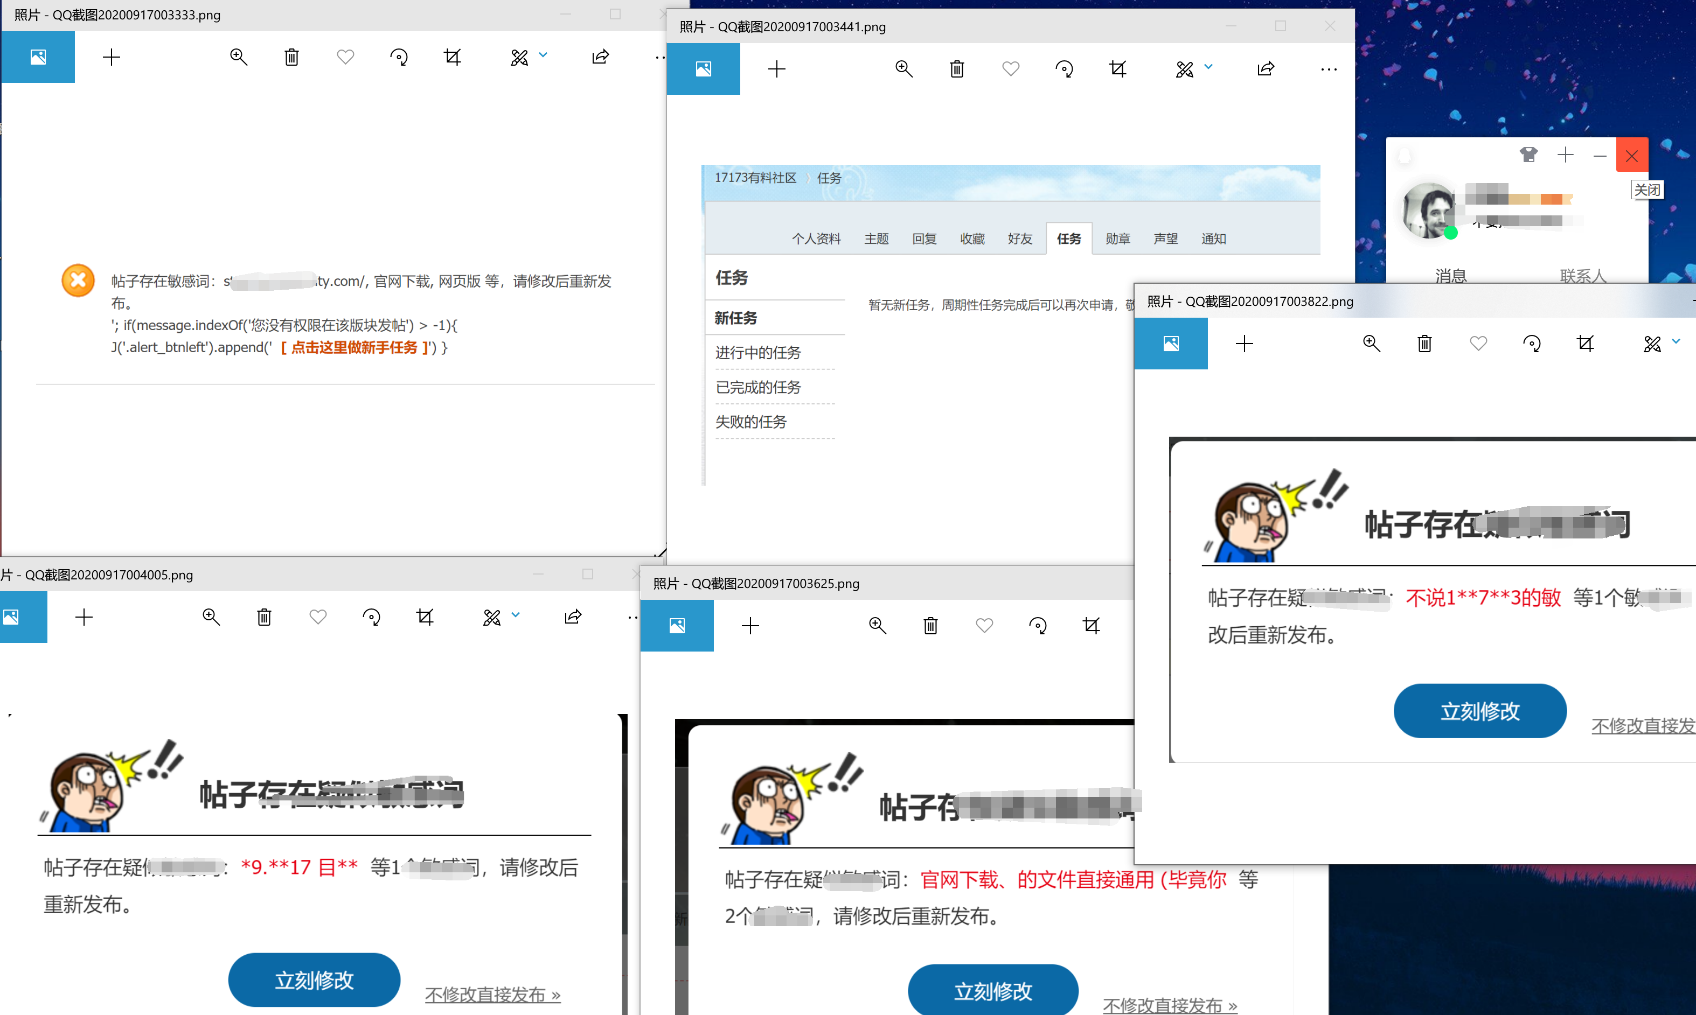
Task: Add to album plus in 003822.png window
Action: 1245,344
